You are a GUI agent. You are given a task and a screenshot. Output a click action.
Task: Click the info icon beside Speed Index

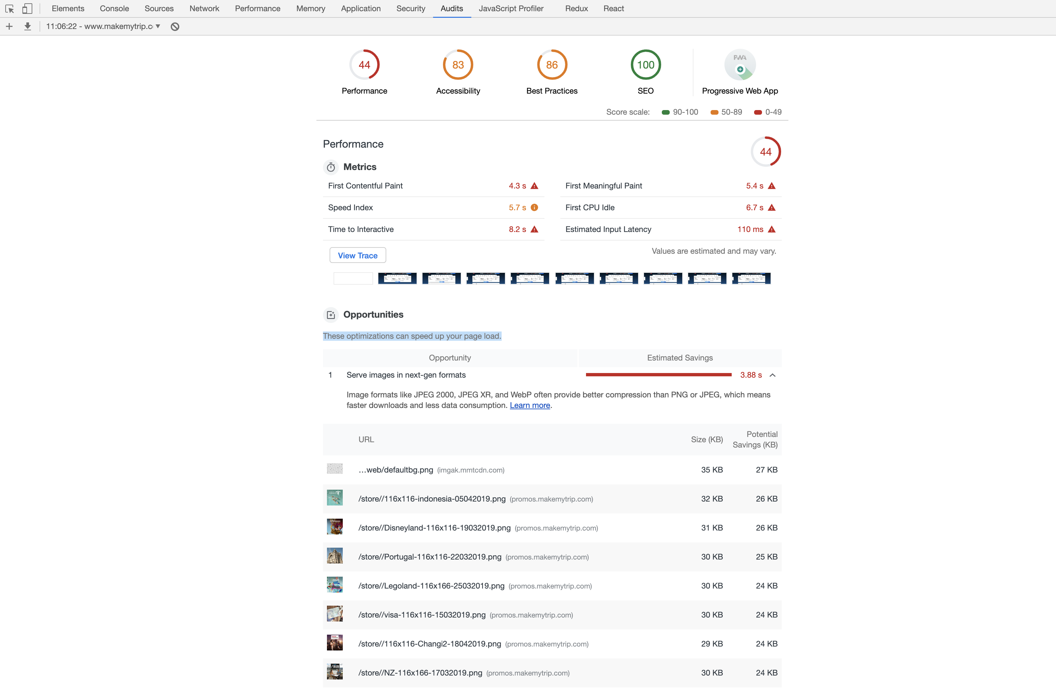(x=534, y=207)
